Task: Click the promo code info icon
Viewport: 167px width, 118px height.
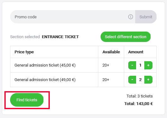Action: pyautogui.click(x=130, y=17)
